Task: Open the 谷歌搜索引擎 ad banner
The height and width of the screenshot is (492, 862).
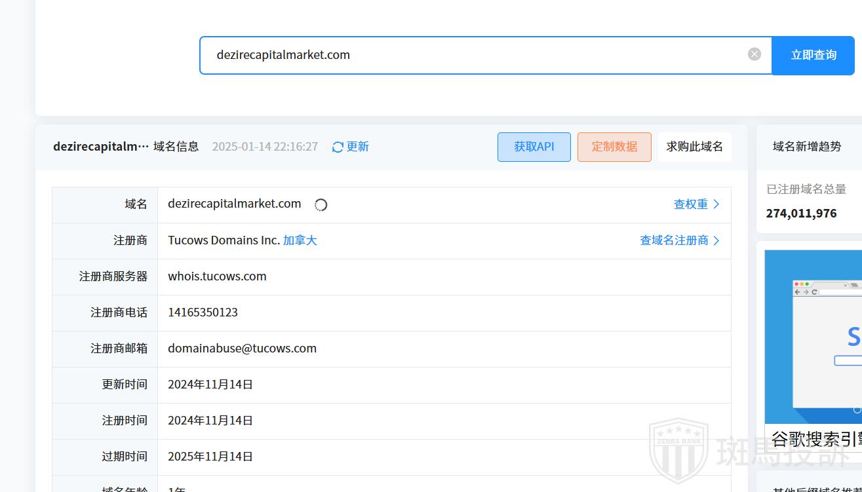Action: (x=813, y=347)
